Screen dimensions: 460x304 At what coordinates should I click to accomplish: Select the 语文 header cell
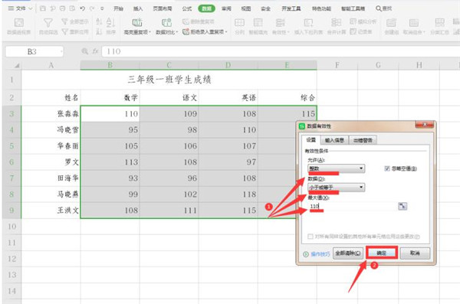point(169,97)
